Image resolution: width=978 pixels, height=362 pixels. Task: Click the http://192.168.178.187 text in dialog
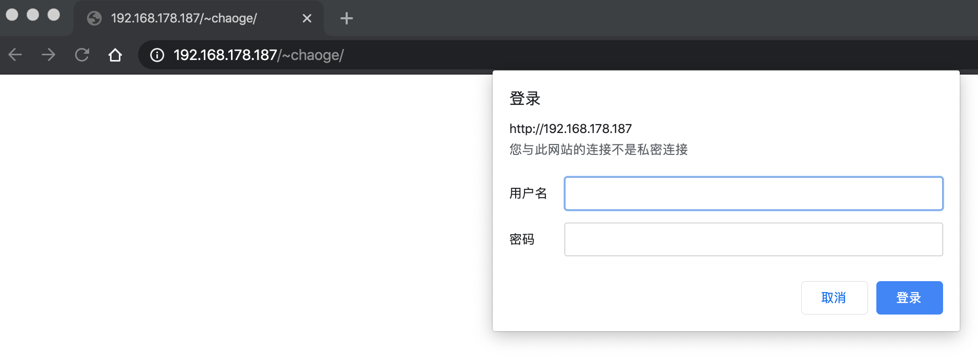(x=570, y=129)
